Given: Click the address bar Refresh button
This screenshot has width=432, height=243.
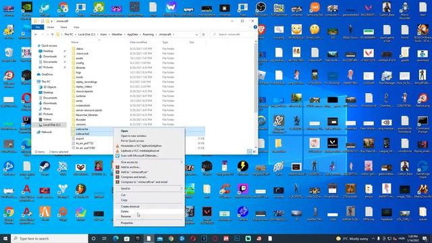Looking at the screenshot, I should (x=204, y=34).
